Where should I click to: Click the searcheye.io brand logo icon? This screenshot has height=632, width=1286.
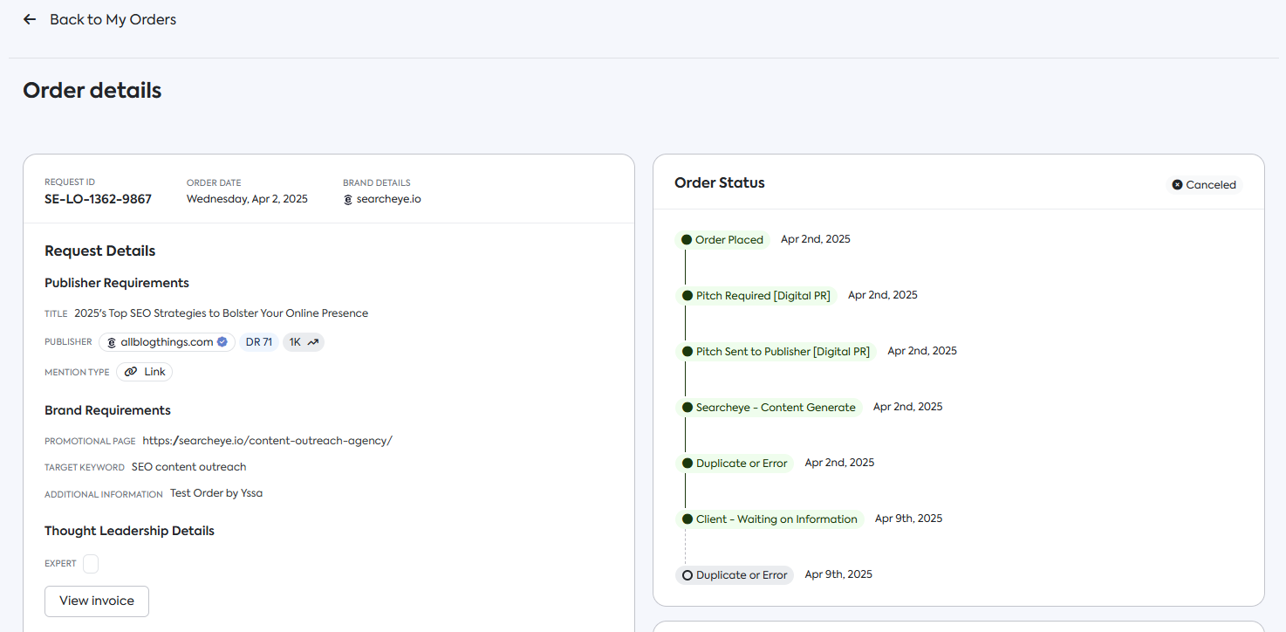(348, 199)
